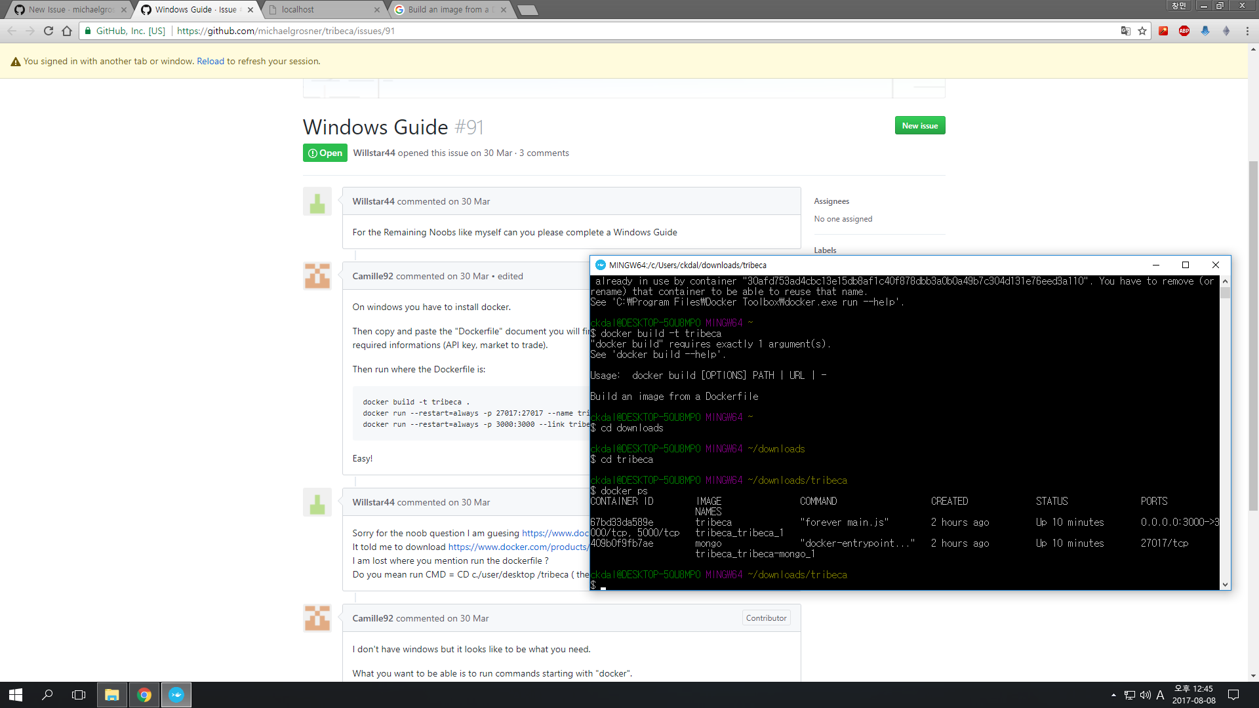
Task: Open the 'Build an image from a' Google tab
Action: tap(446, 9)
